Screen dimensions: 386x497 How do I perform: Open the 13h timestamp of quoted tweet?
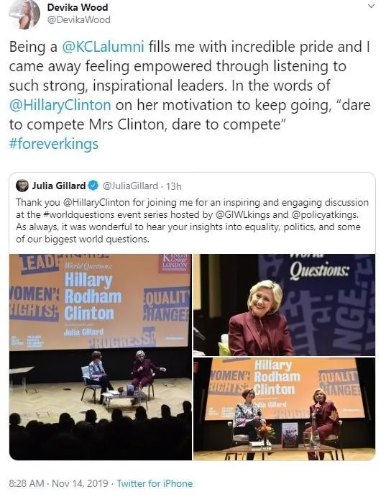click(173, 186)
